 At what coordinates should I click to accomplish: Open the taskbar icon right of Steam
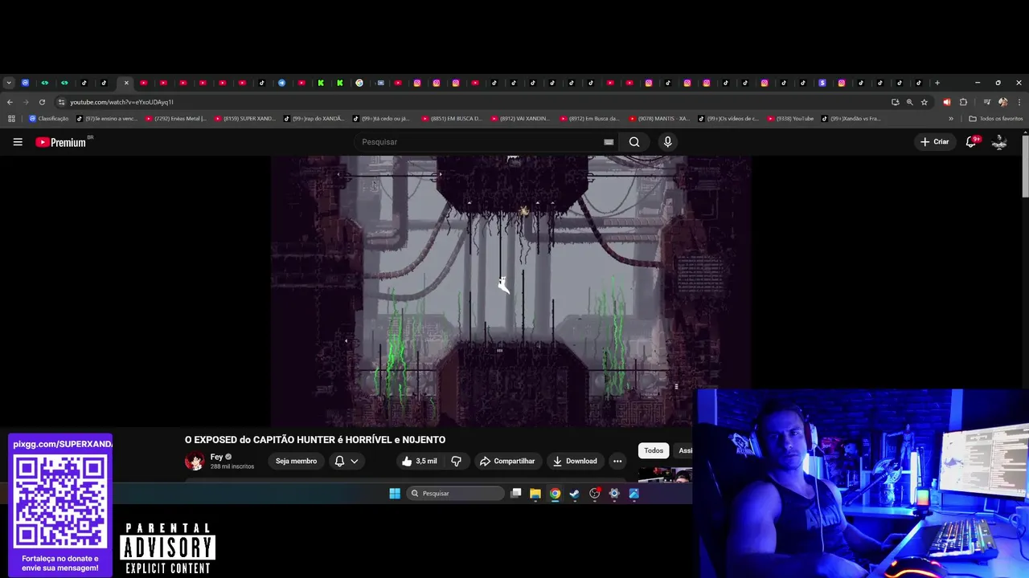[595, 494]
